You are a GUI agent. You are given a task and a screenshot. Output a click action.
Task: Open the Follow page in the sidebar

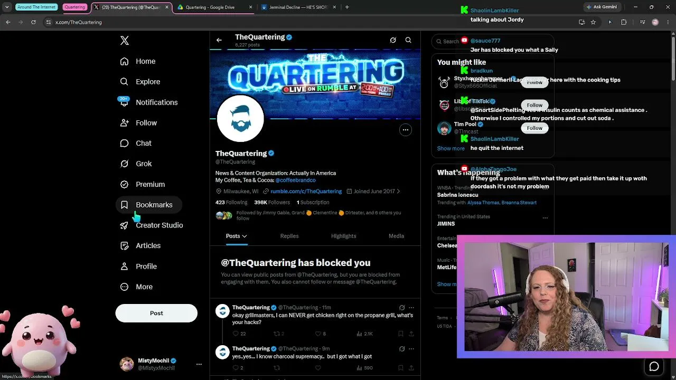[x=138, y=123]
